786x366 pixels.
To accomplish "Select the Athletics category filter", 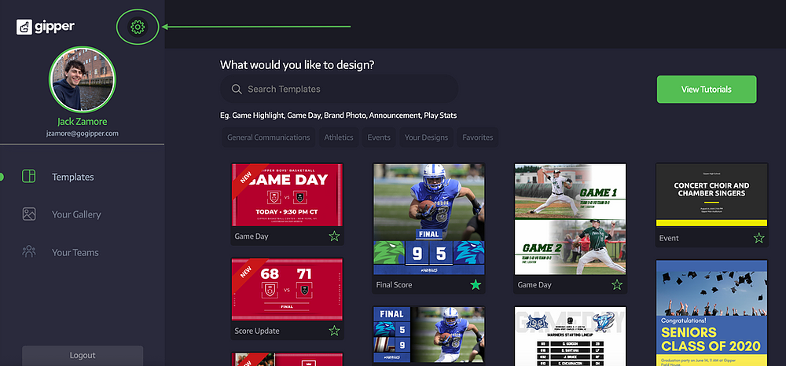I will pos(339,137).
